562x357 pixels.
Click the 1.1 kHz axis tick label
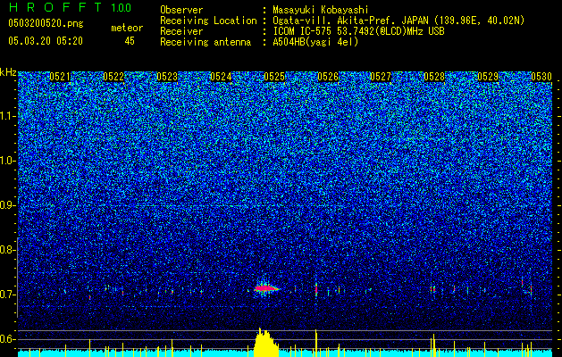point(8,116)
